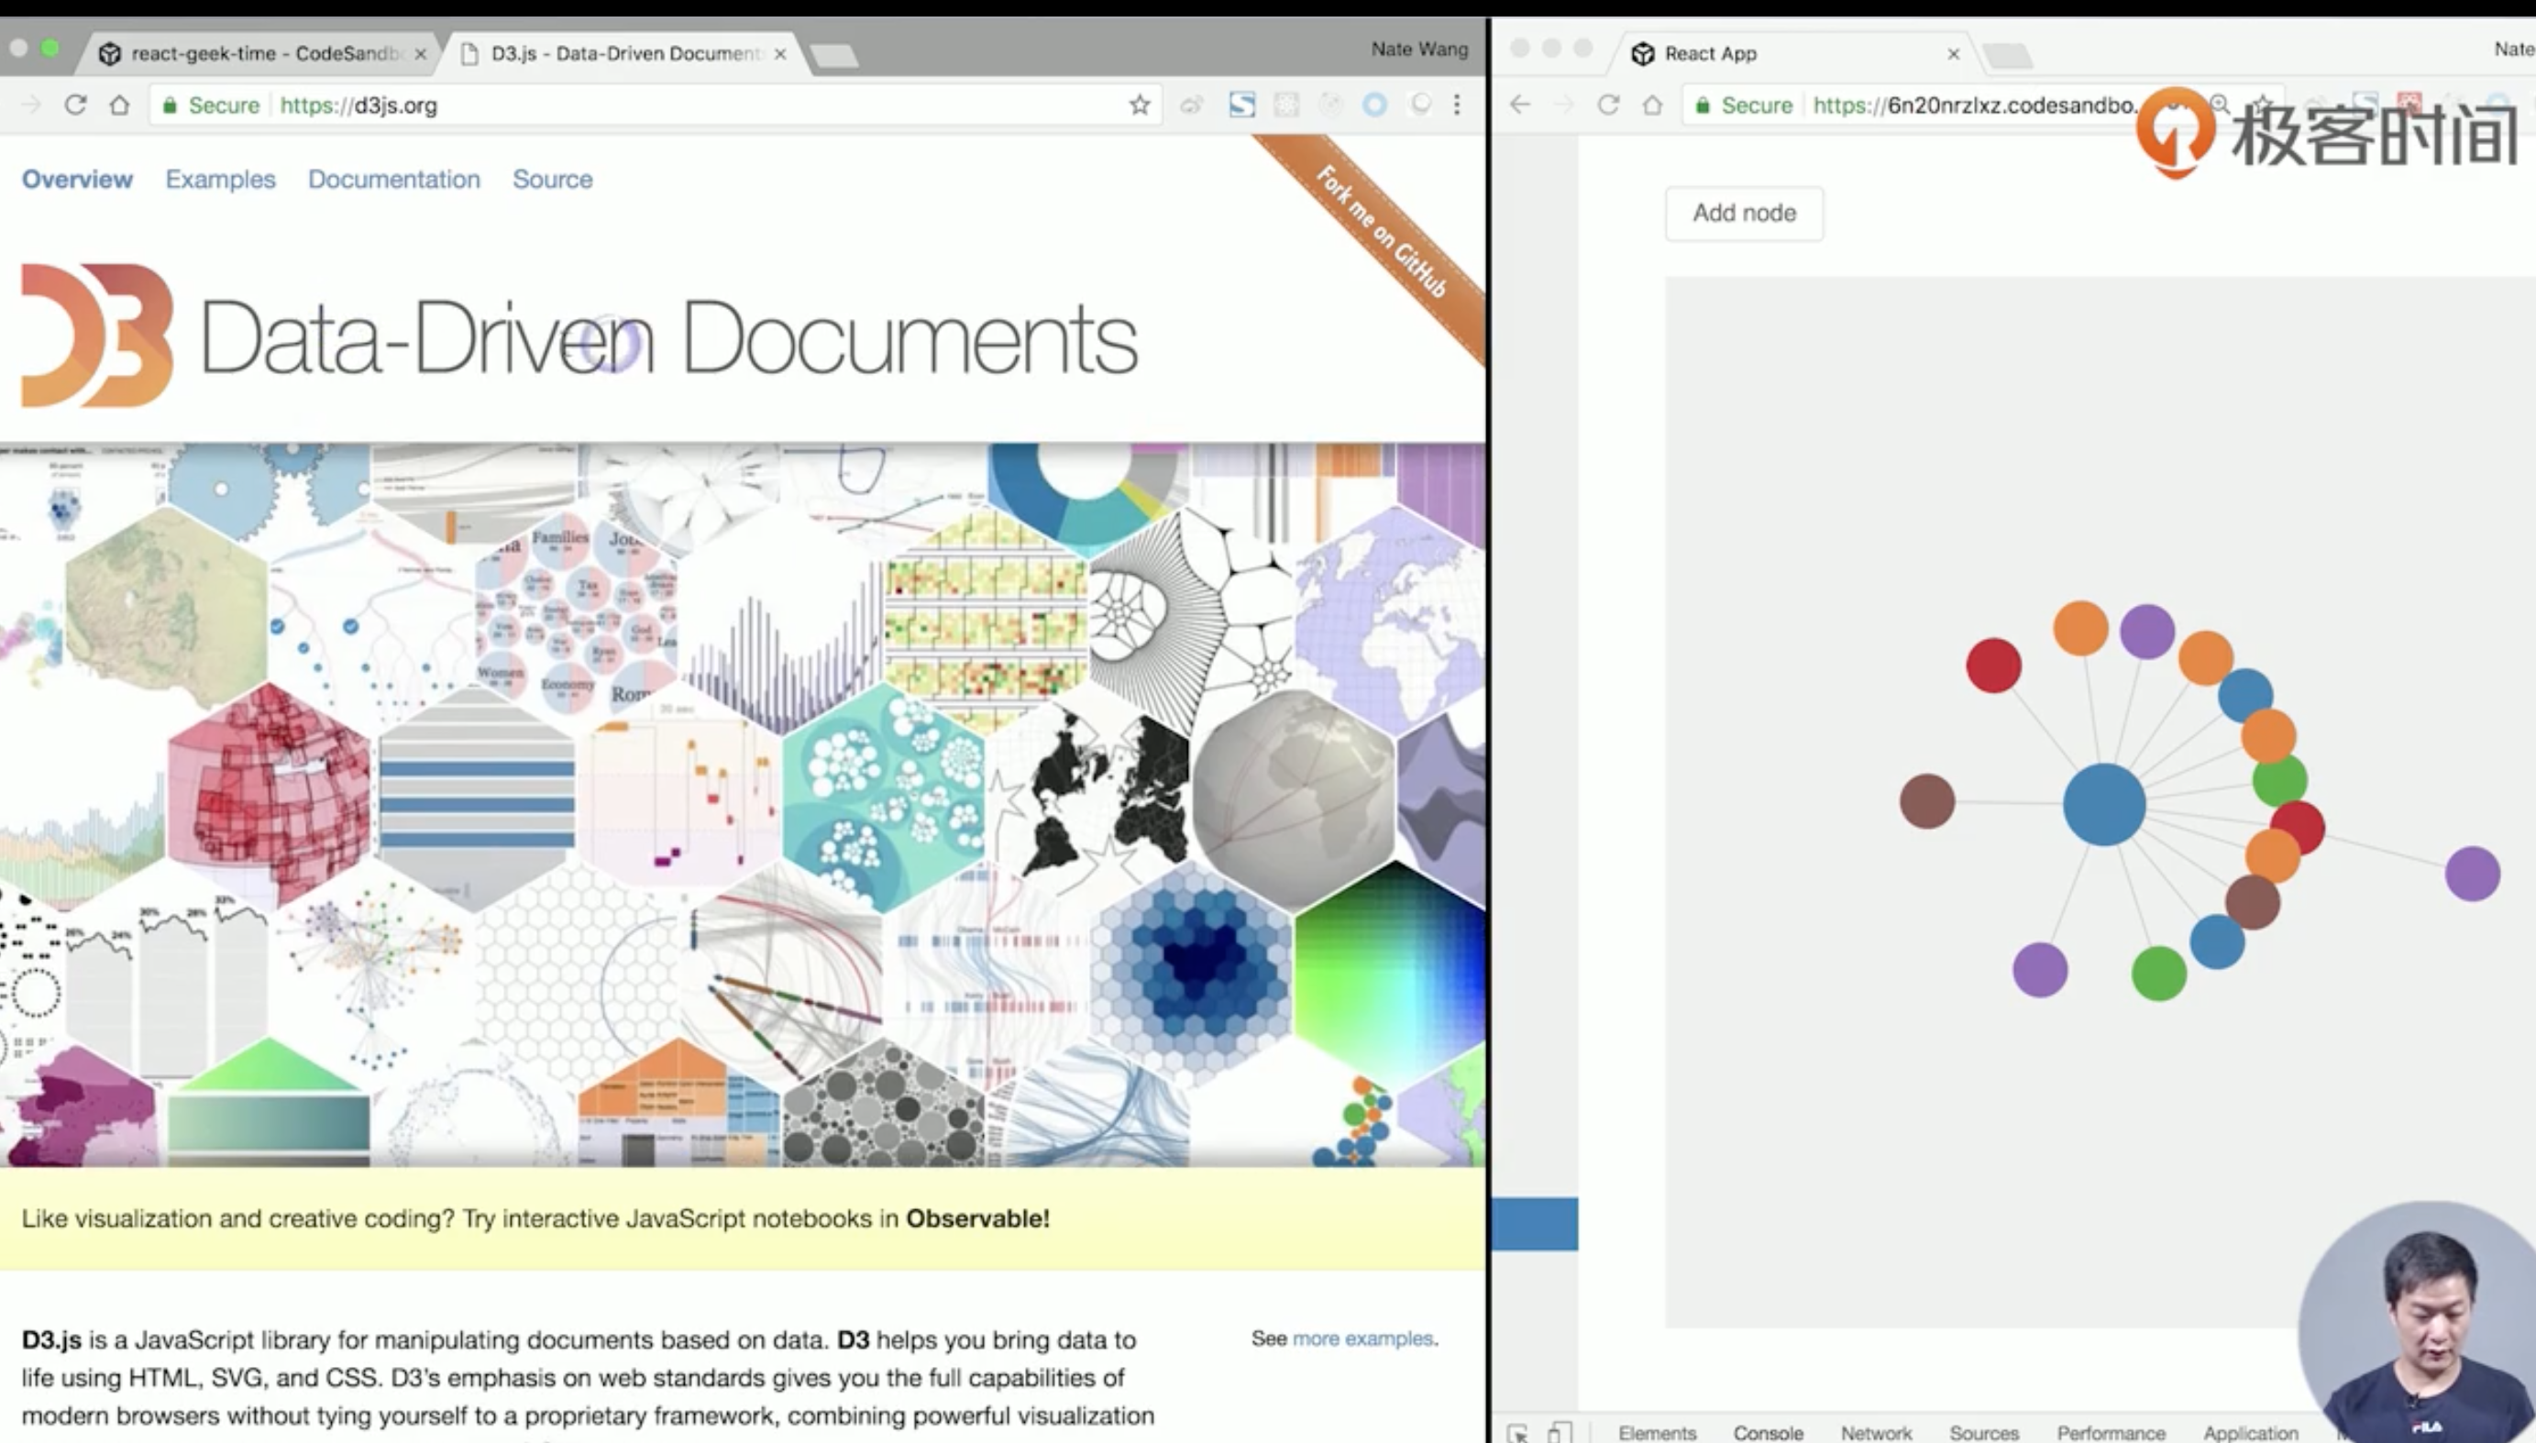Open the DevTools Network tab
2536x1443 pixels.
(x=1876, y=1432)
